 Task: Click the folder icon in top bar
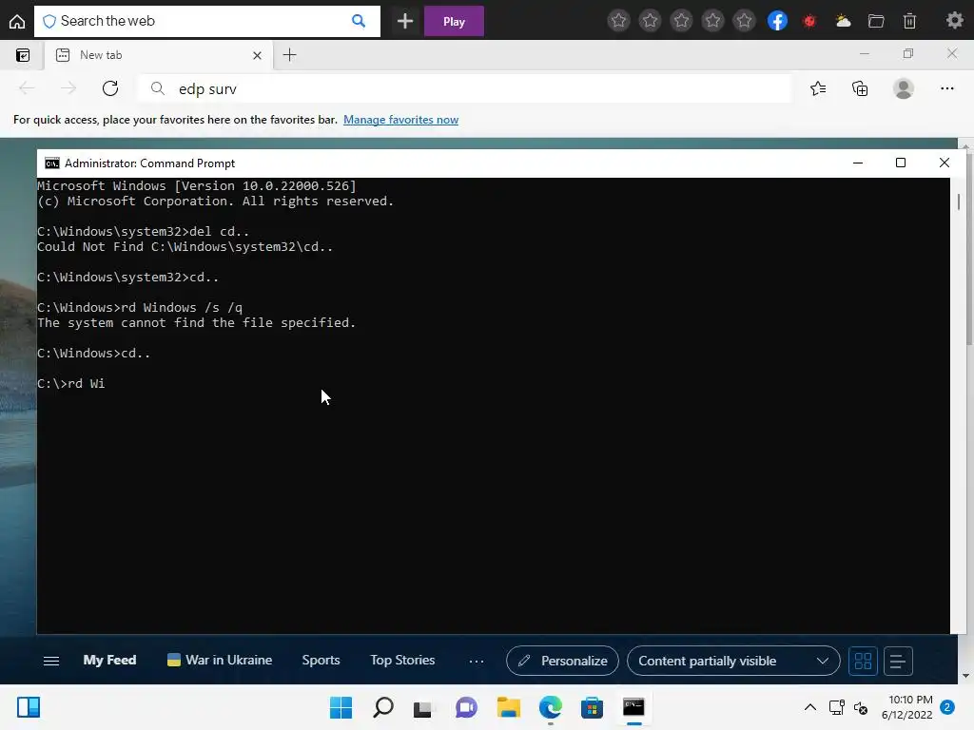tap(876, 21)
